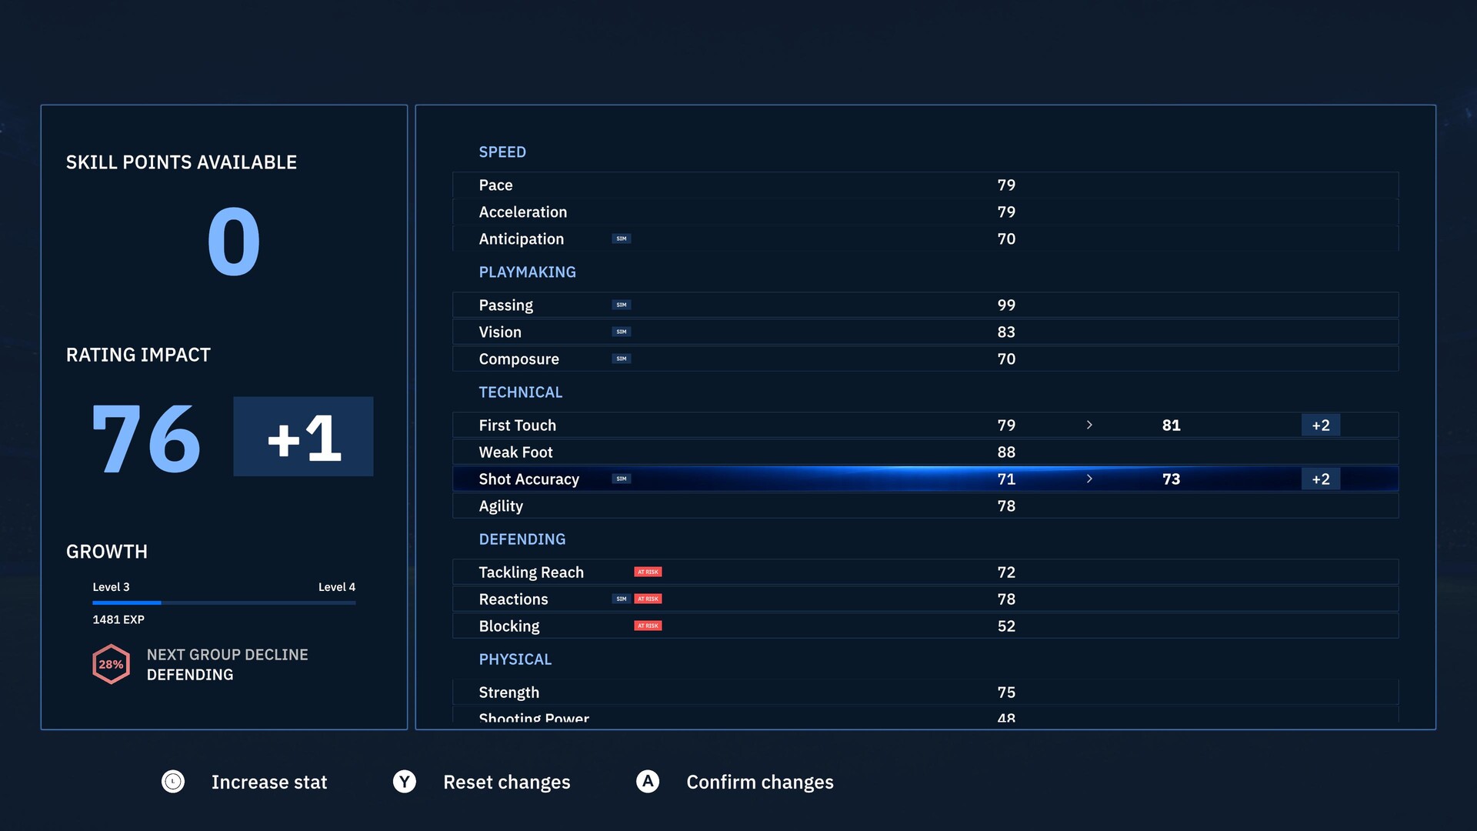1477x831 pixels.
Task: Click the Passing value 99
Action: tap(1006, 305)
